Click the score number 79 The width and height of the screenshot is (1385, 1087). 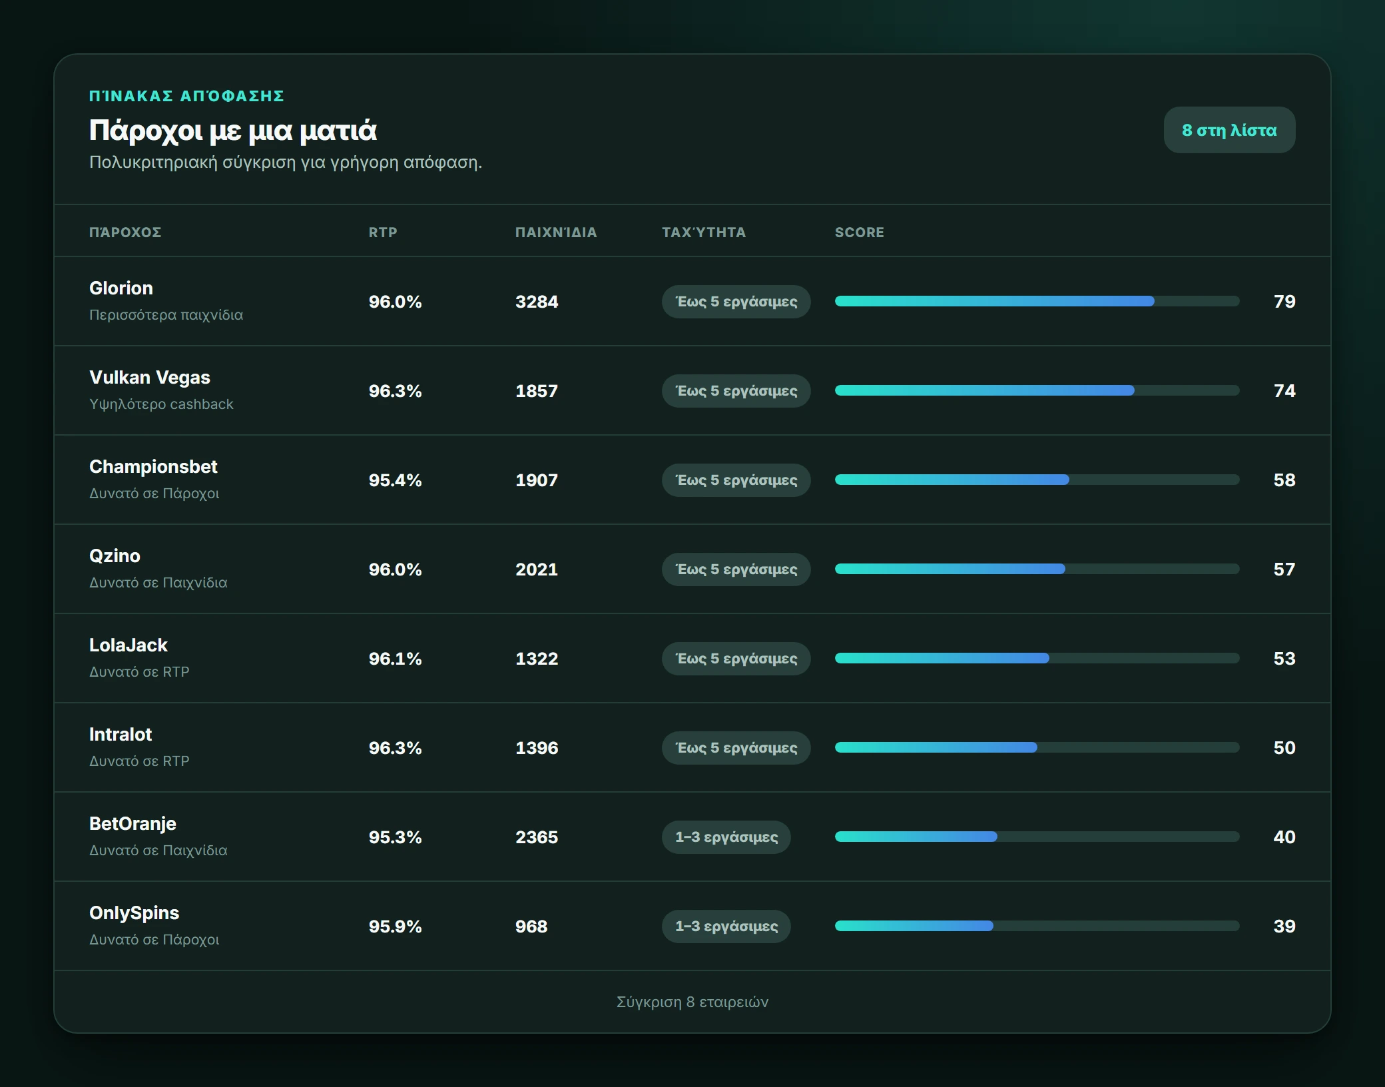tap(1284, 302)
